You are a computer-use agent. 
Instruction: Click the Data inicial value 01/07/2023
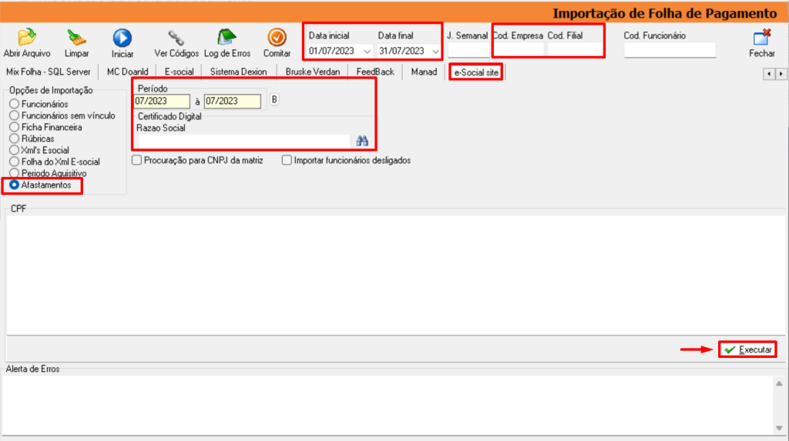coord(331,52)
